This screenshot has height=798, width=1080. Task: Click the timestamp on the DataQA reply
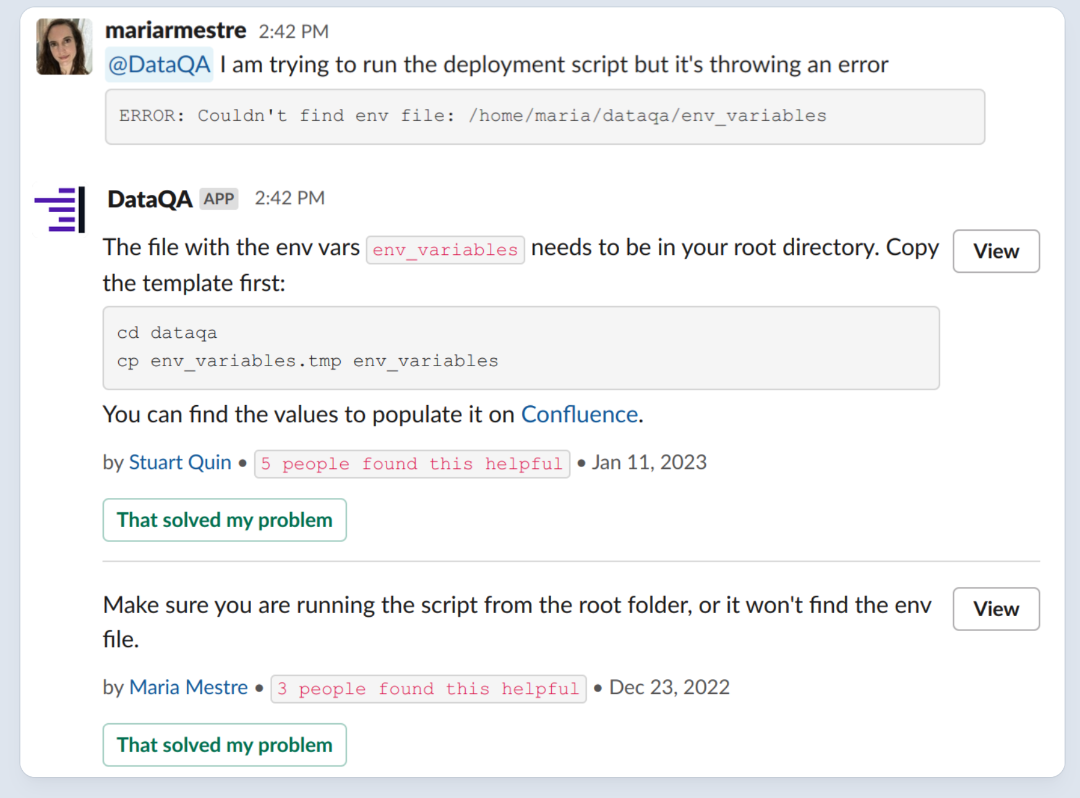pos(289,199)
